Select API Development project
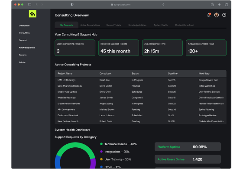 tap(141, 110)
